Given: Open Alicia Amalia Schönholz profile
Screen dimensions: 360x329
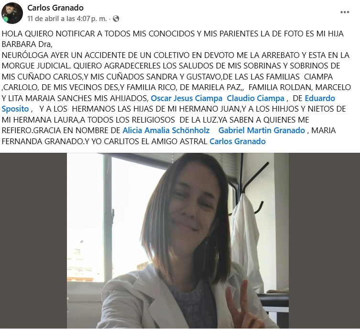Looking at the screenshot, I should click(x=166, y=130).
